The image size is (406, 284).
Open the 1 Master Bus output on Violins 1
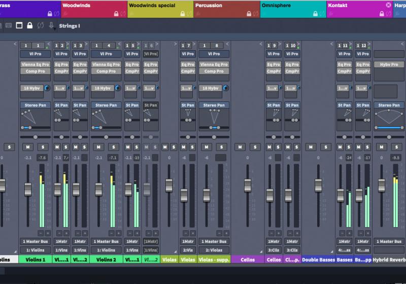pyautogui.click(x=35, y=241)
